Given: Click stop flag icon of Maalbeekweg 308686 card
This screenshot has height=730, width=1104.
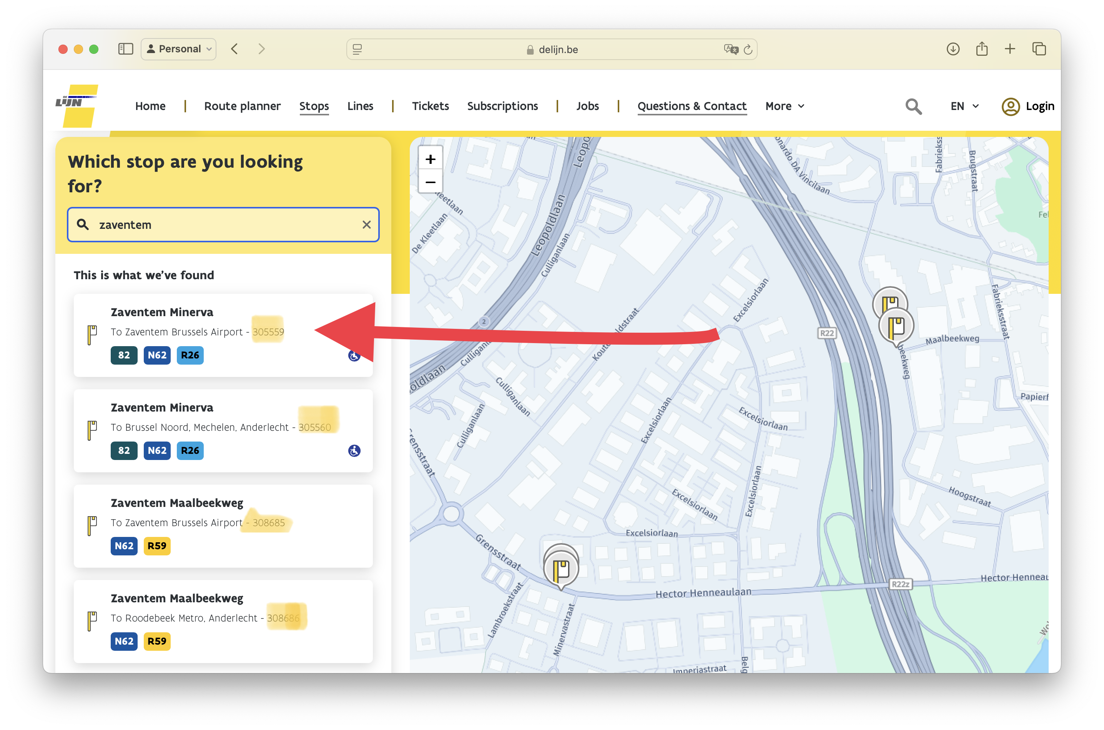Looking at the screenshot, I should tap(92, 621).
